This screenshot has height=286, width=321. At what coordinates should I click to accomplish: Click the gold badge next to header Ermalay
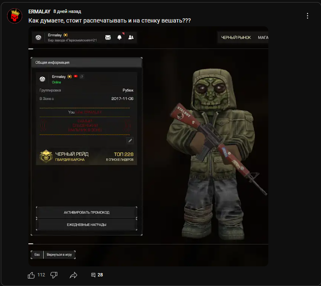(x=66, y=35)
